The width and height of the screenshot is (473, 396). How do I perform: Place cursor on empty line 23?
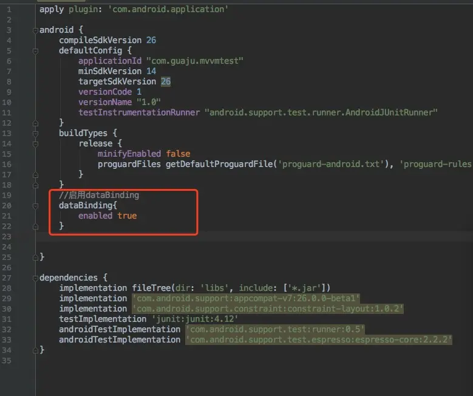tap(254, 237)
